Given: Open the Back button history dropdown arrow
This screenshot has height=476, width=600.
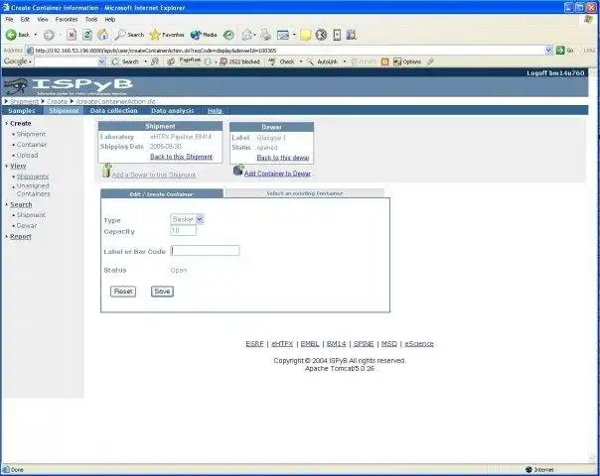Looking at the screenshot, I should pyautogui.click(x=36, y=35).
